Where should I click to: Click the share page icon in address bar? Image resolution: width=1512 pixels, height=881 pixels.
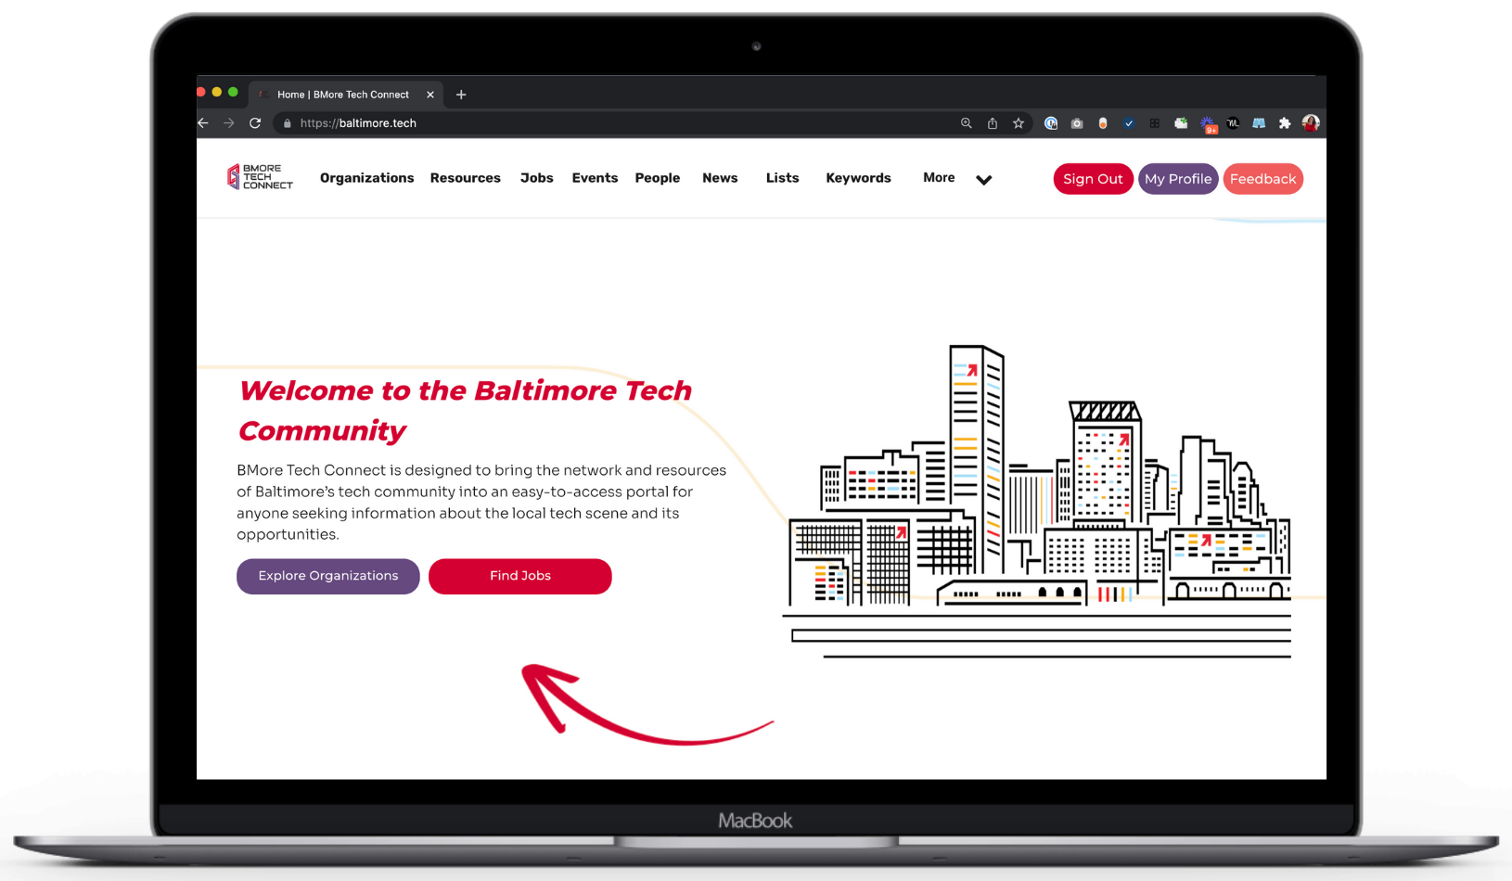[993, 122]
